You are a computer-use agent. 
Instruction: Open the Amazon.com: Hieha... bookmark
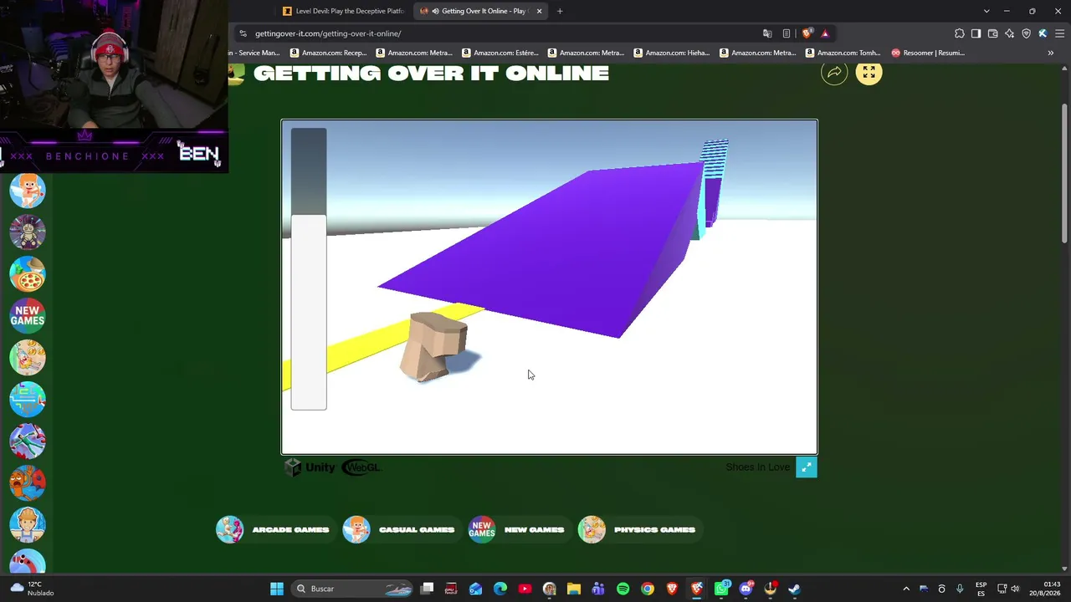[672, 53]
